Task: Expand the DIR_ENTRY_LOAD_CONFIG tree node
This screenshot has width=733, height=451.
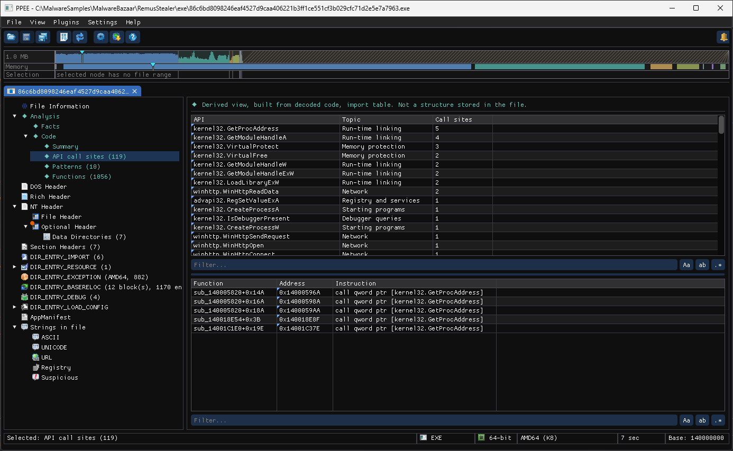Action: (x=15, y=307)
